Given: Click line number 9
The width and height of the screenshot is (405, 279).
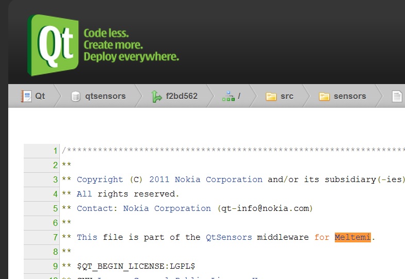Looking at the screenshot, I should [x=55, y=266].
